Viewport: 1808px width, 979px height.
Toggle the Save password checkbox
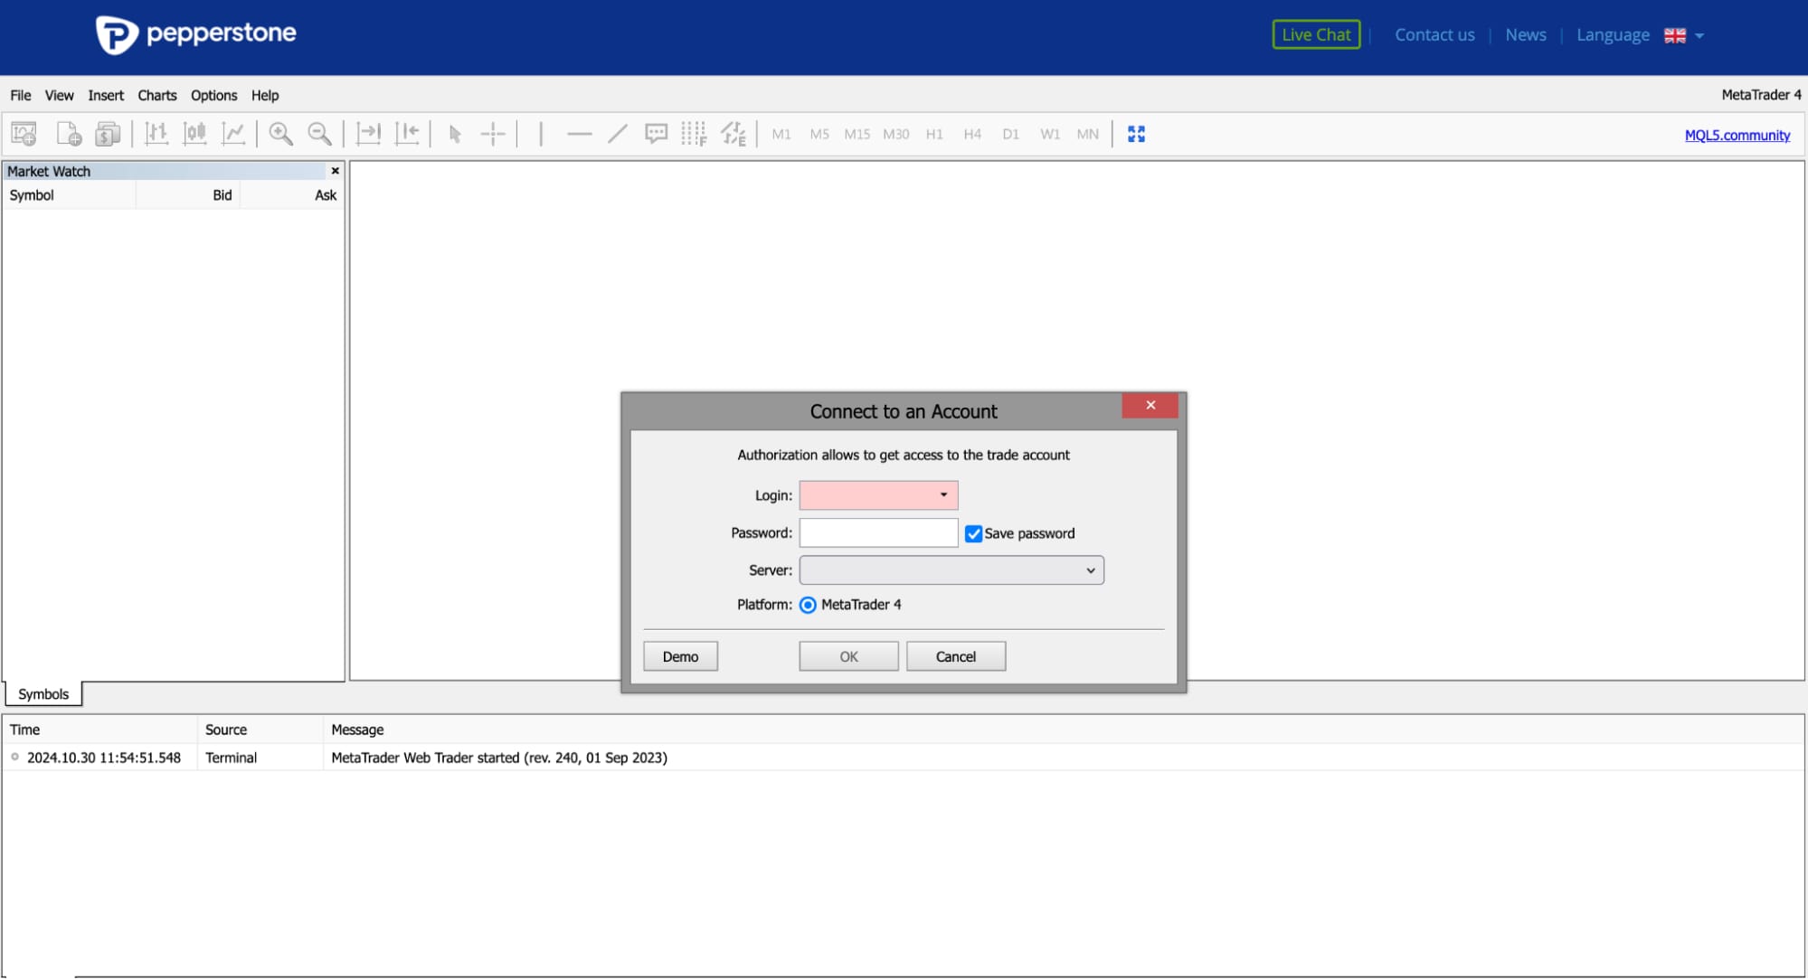click(974, 533)
